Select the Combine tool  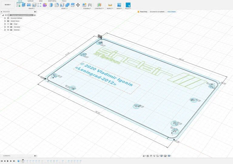point(67,5)
